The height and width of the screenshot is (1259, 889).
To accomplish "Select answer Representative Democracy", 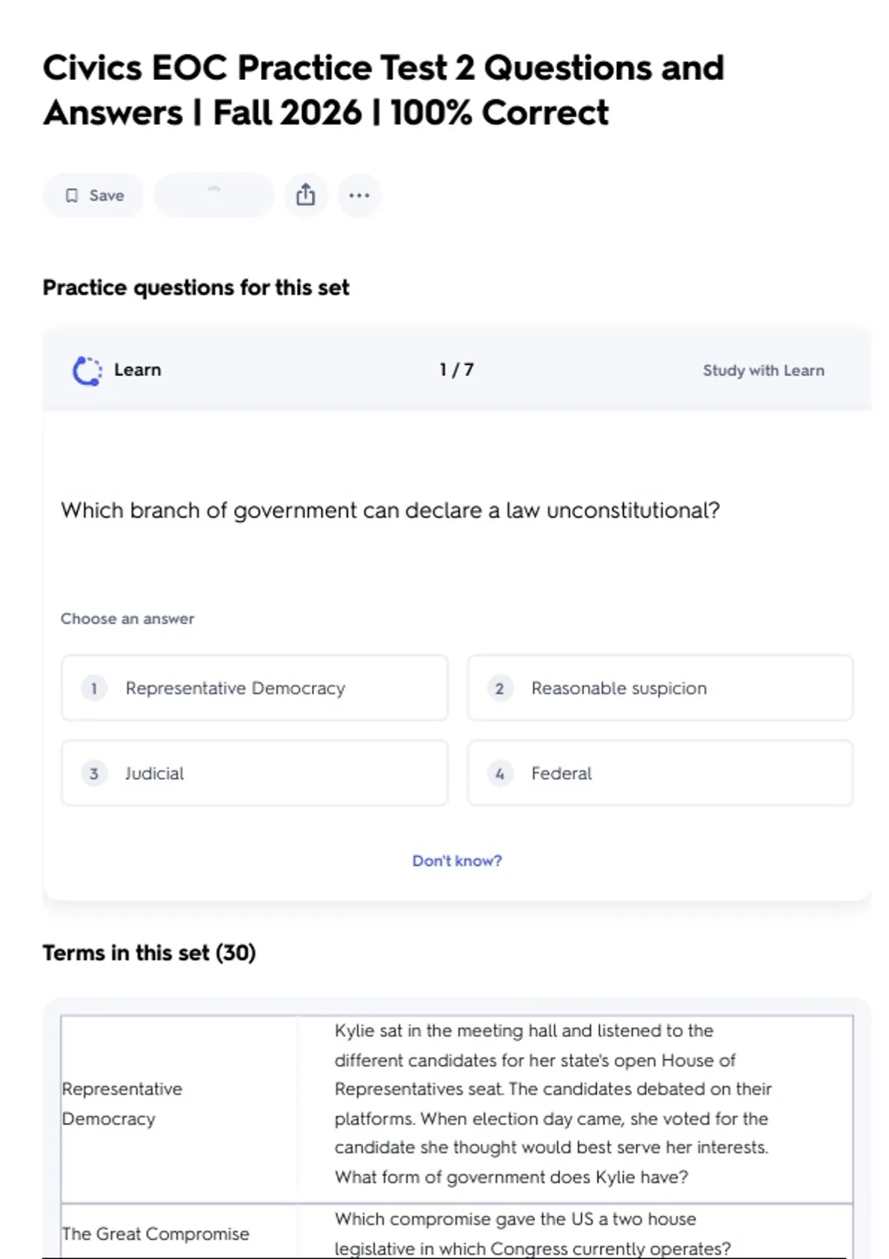I will coord(254,688).
